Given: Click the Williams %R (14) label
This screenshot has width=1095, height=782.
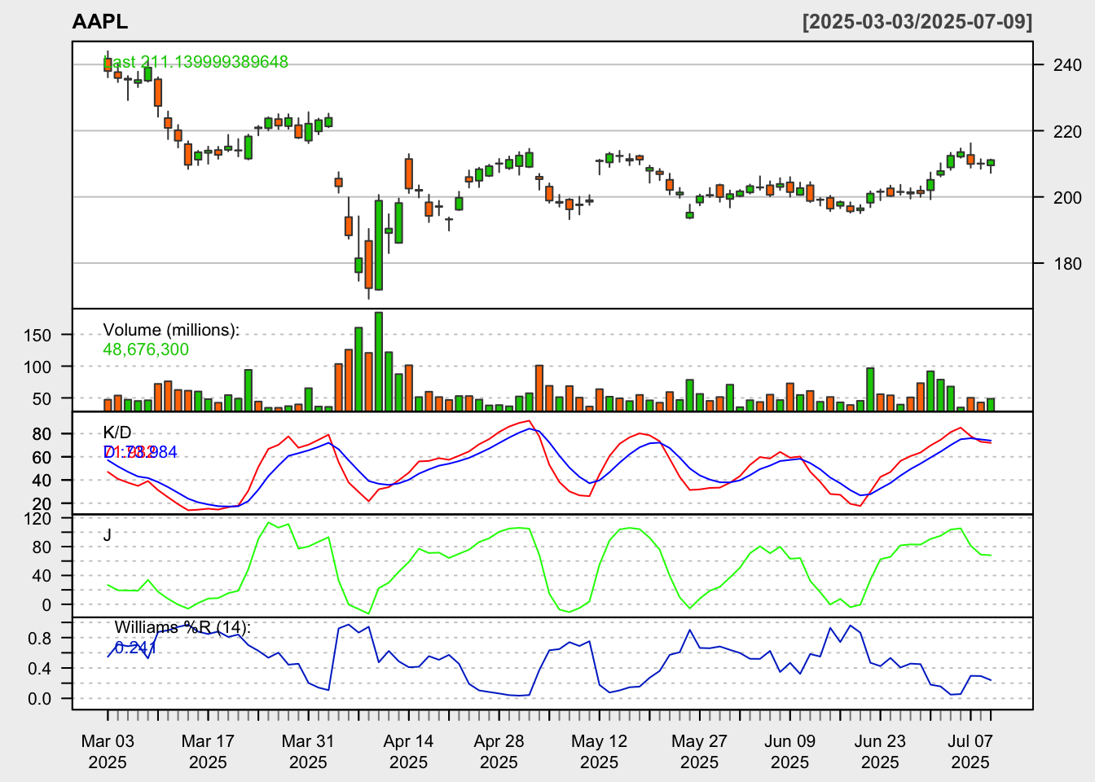Looking at the screenshot, I should [182, 627].
